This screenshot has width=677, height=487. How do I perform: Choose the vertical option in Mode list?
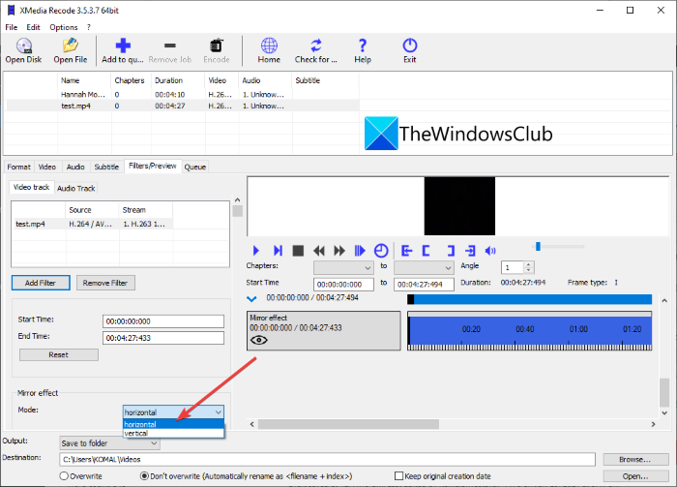[173, 433]
